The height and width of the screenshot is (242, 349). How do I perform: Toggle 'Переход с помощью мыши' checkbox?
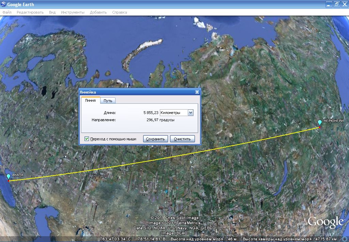coord(87,139)
